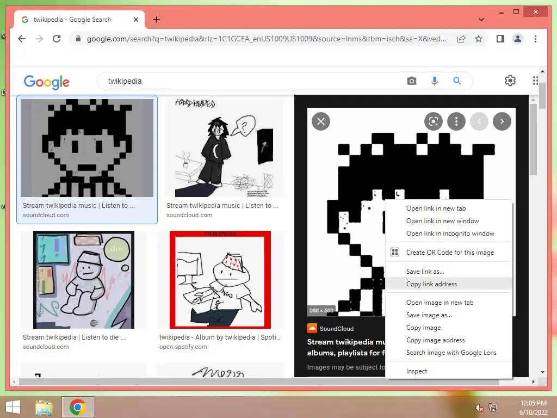The height and width of the screenshot is (418, 557).
Task: Choose Open link in new tab
Action: [449, 208]
